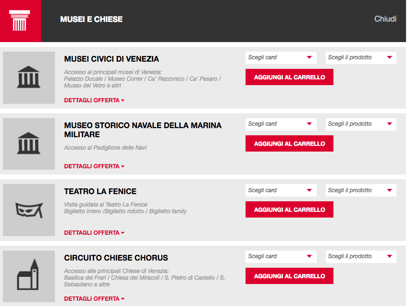Image resolution: width=407 pixels, height=306 pixels.
Task: Open Scegli il prodotto dropdown for Musei Civici
Action: pyautogui.click(x=361, y=57)
